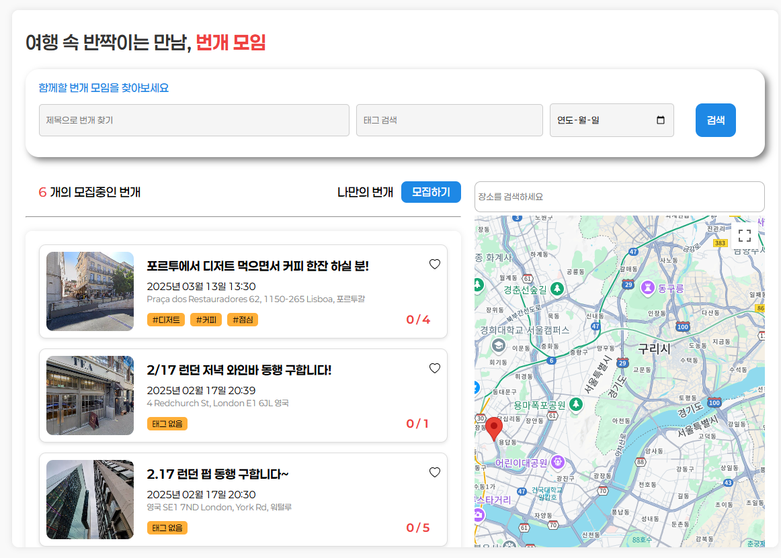
Task: Click 어린이대공원 marker icon on map
Action: tap(558, 463)
